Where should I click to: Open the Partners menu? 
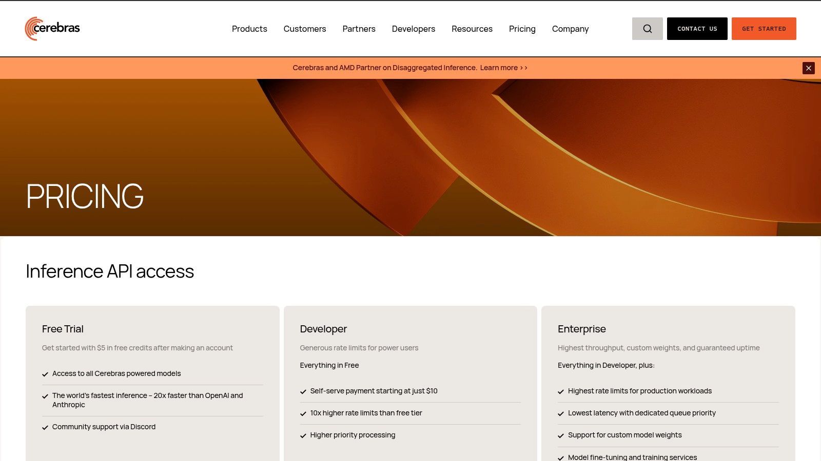(359, 29)
